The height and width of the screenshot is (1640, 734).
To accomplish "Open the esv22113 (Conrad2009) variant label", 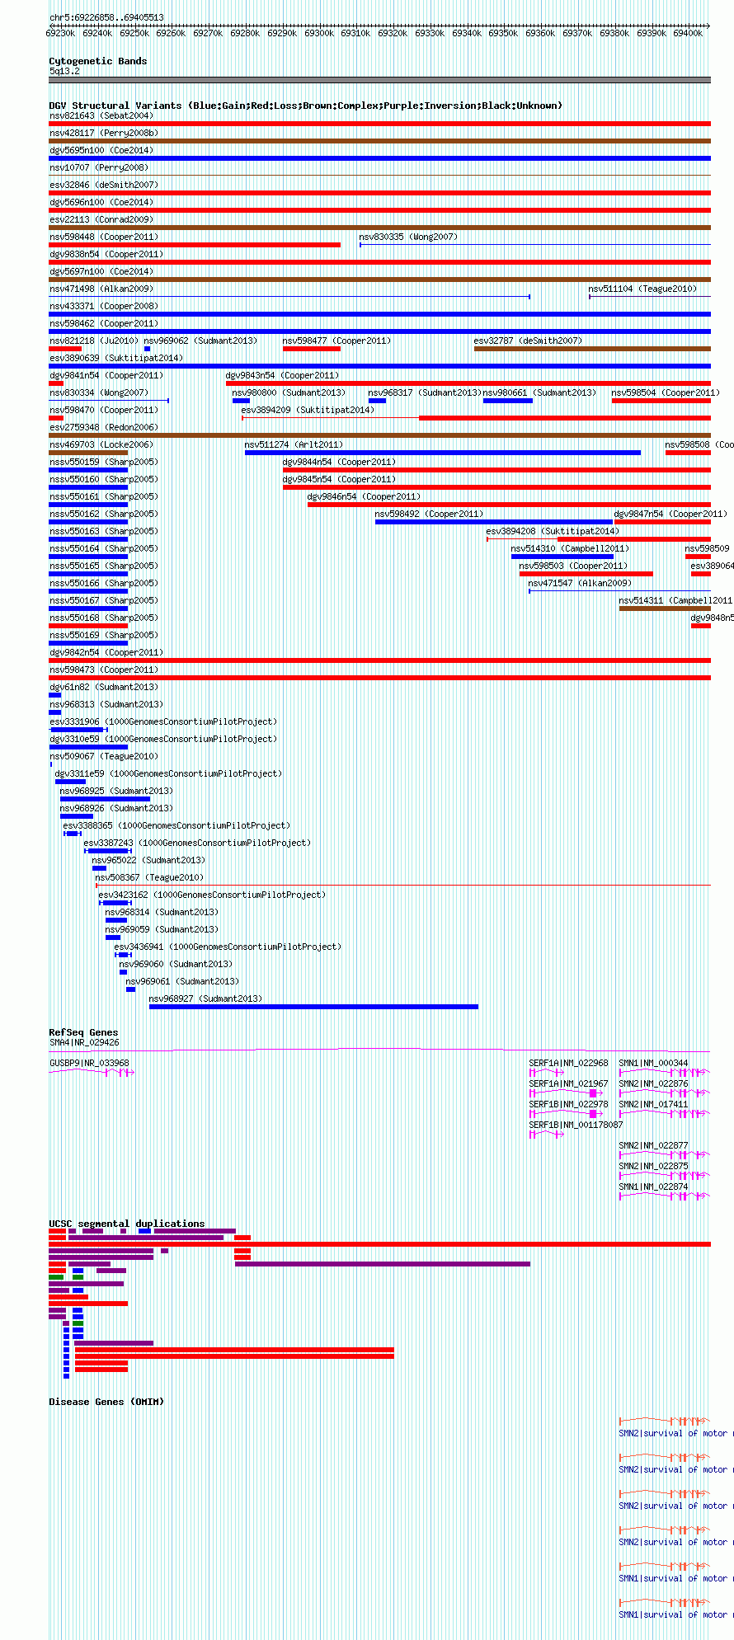I will 101,219.
